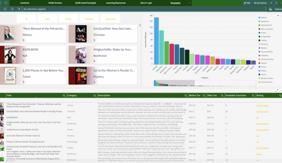The image size is (282, 163).
Task: Go to next sheet arrow
Action: point(276,3)
